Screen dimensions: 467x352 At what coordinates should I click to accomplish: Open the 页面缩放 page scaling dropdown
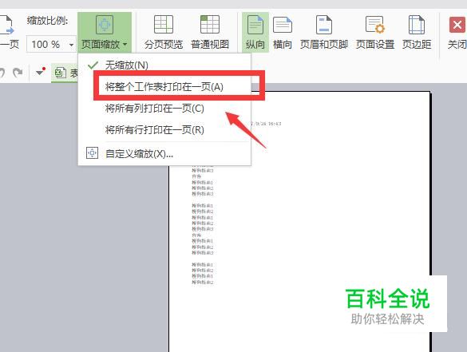[105, 33]
